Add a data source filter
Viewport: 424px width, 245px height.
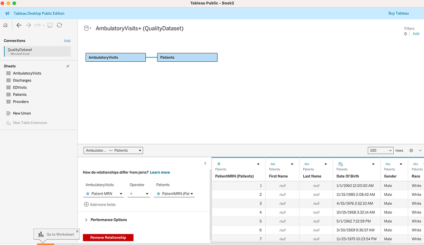(416, 34)
